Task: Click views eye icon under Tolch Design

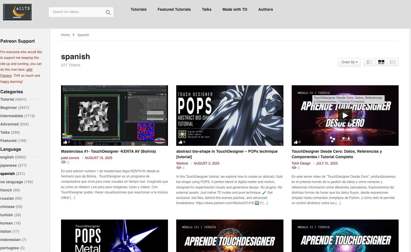Action: point(294,168)
